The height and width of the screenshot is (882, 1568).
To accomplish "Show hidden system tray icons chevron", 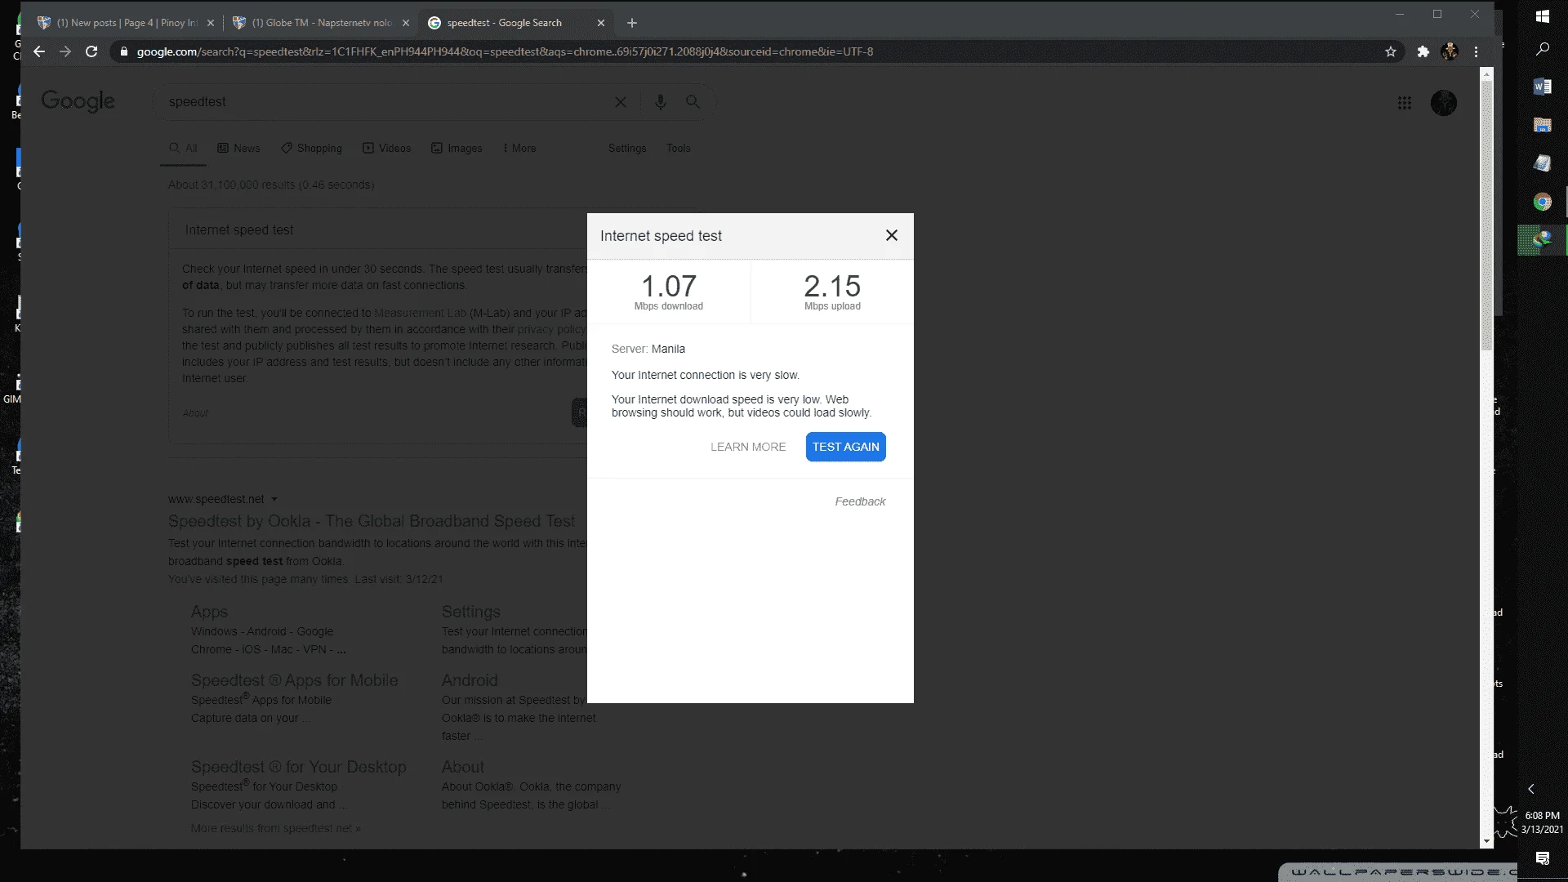I will click(1531, 789).
